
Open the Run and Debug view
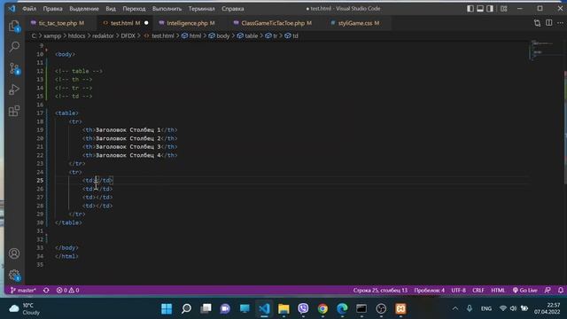[x=14, y=89]
